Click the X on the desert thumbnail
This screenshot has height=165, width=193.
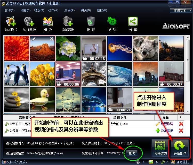pos(52,39)
